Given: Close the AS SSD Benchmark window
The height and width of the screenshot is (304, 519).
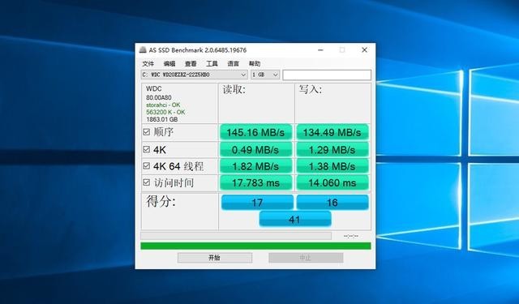Looking at the screenshot, I should 364,50.
